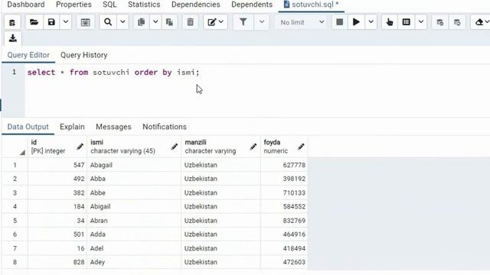Click the rollback transaction icon
The height and width of the screenshot is (275, 490).
click(x=457, y=22)
